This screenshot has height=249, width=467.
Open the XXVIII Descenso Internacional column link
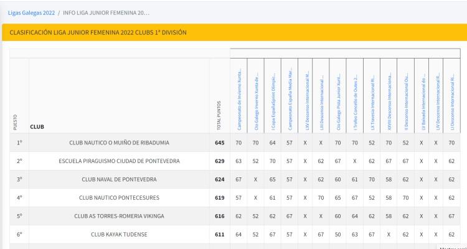tap(390, 101)
